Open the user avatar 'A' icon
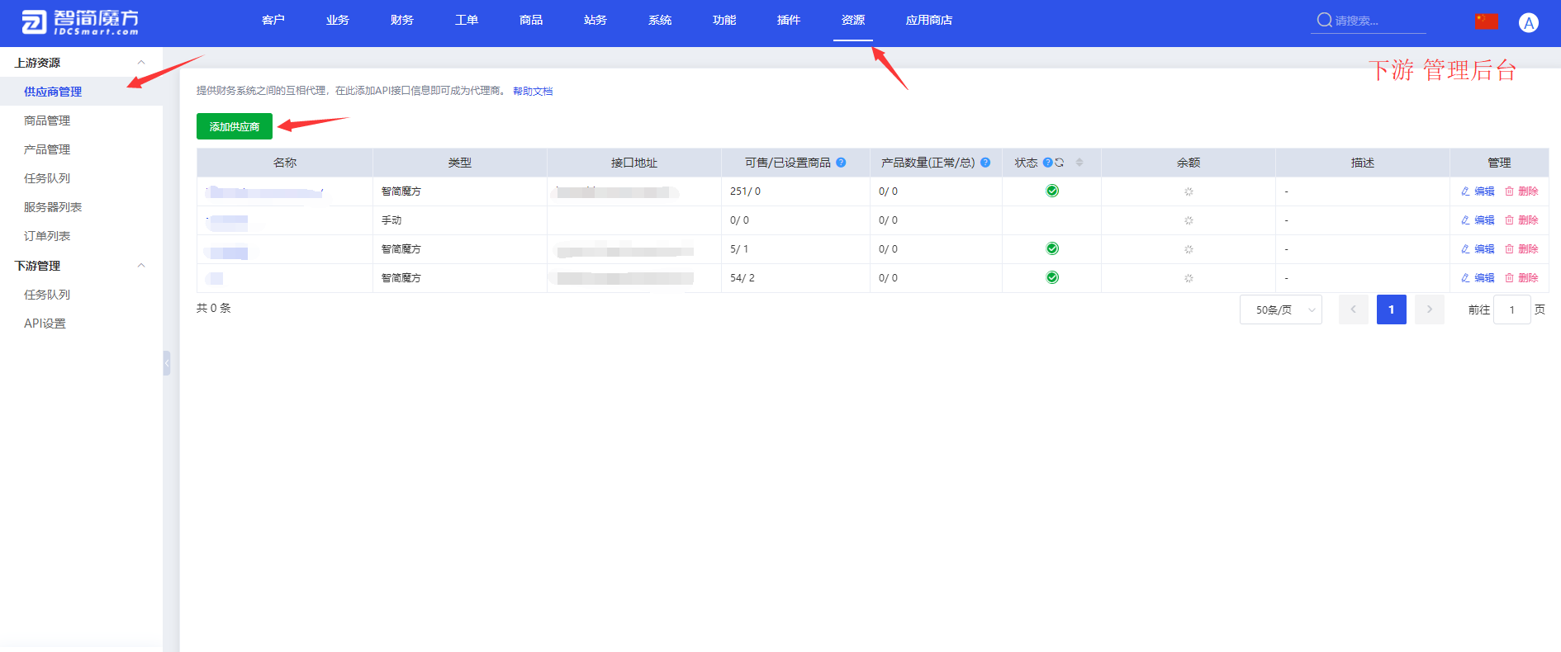The height and width of the screenshot is (652, 1561). tap(1528, 23)
